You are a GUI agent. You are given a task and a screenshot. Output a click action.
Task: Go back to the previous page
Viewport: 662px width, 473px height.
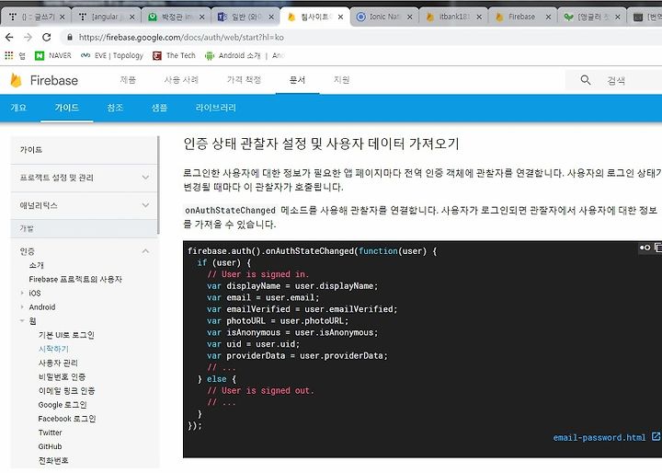pyautogui.click(x=9, y=37)
